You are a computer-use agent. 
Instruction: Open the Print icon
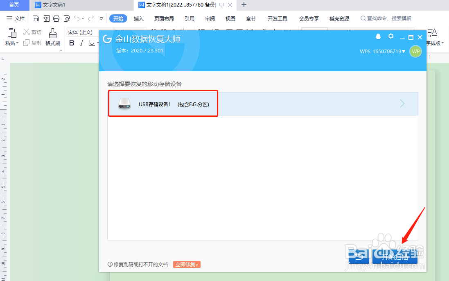(56, 18)
